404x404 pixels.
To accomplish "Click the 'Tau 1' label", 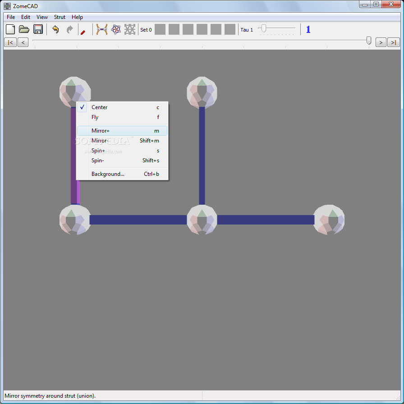I will 247,30.
